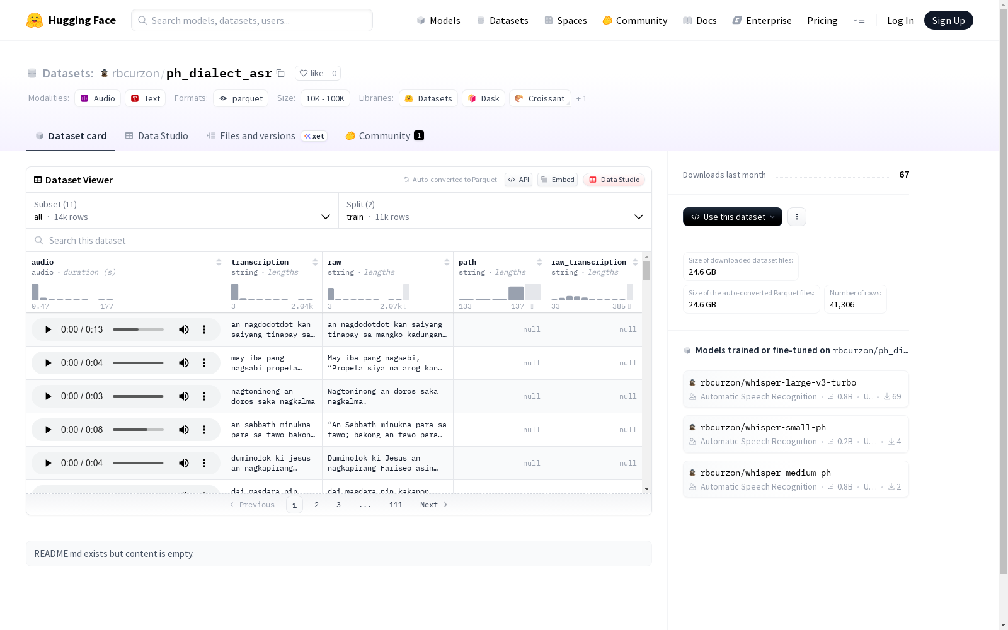This screenshot has width=1008, height=630.
Task: Copy dataset name with copy icon
Action: [281, 73]
